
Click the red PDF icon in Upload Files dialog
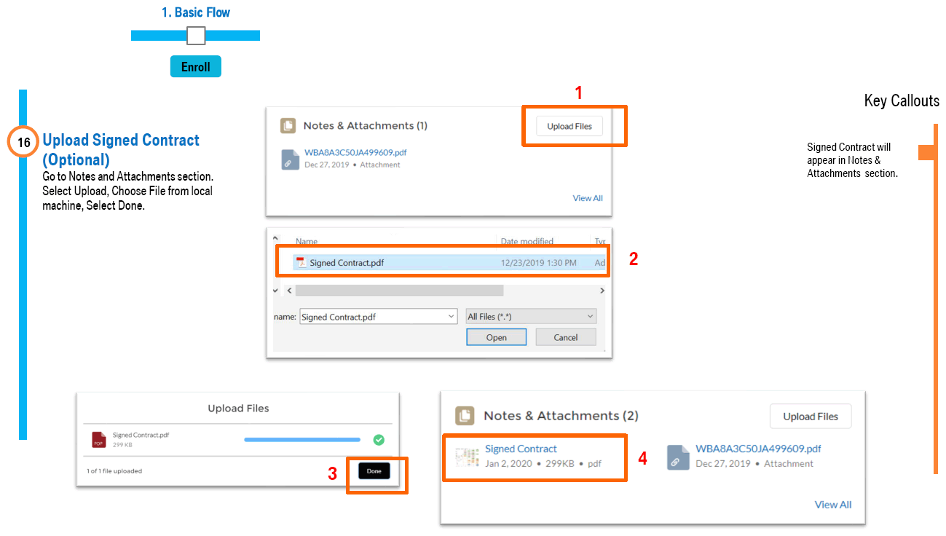98,440
